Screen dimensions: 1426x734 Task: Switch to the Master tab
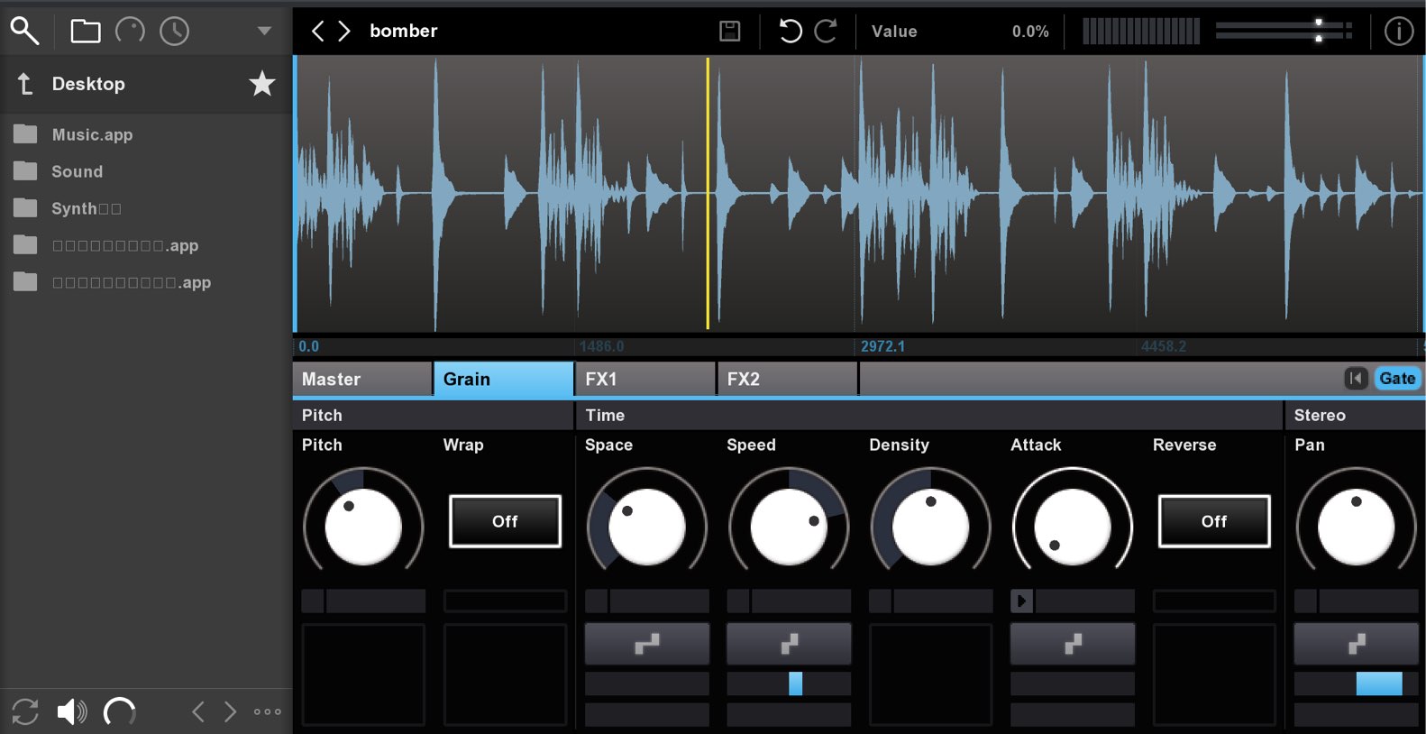(362, 379)
